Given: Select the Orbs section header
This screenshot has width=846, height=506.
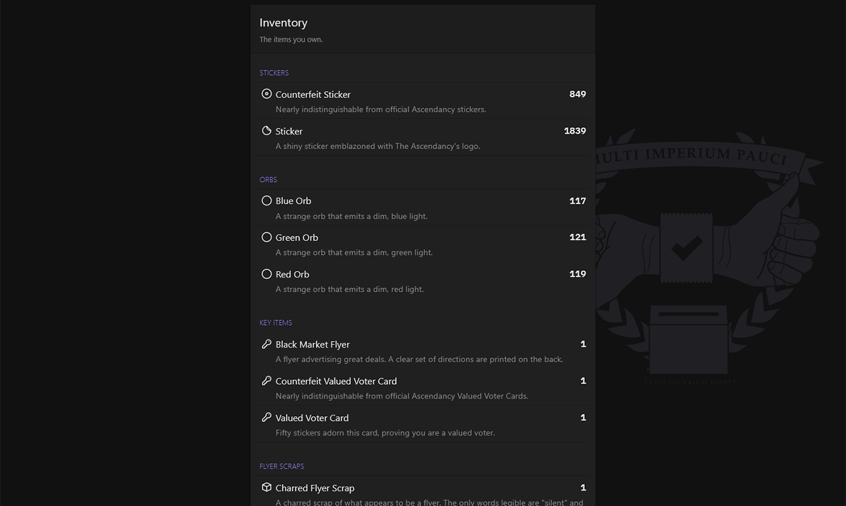Looking at the screenshot, I should point(268,180).
